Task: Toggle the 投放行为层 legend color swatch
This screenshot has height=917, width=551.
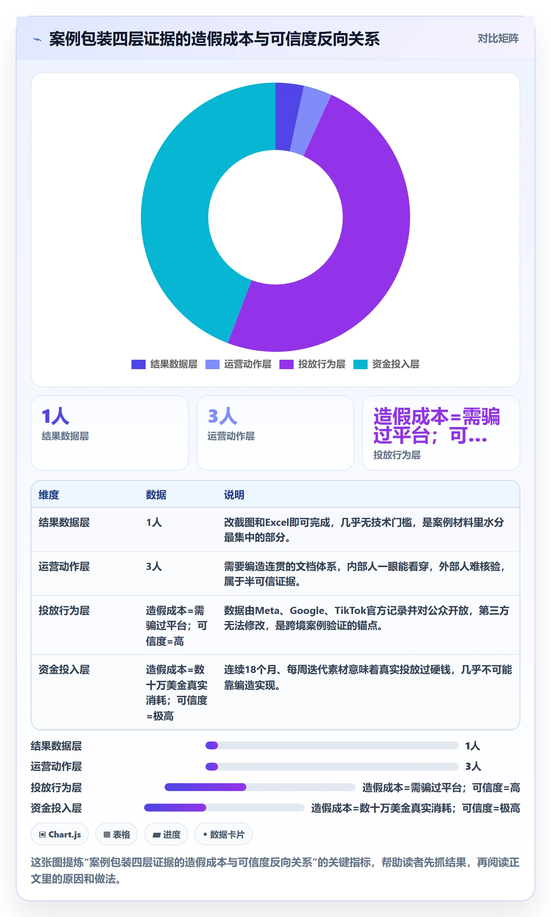Action: tap(286, 364)
